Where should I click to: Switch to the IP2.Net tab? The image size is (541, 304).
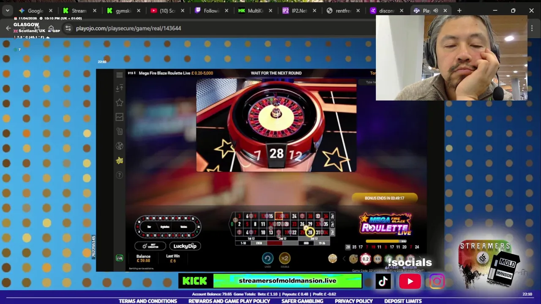(x=298, y=11)
